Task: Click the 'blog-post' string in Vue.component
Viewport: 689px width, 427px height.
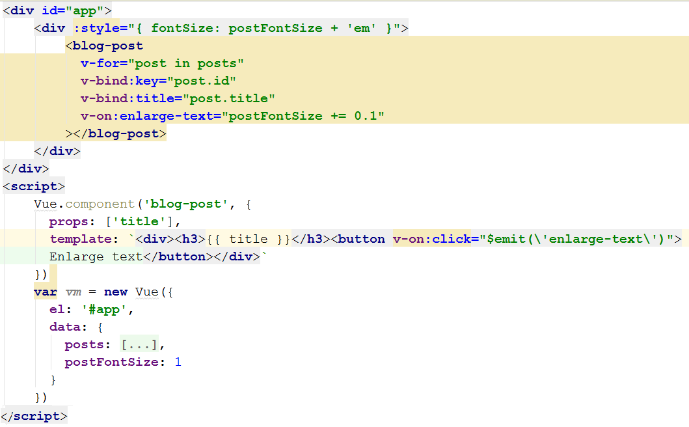Action: click(x=186, y=204)
